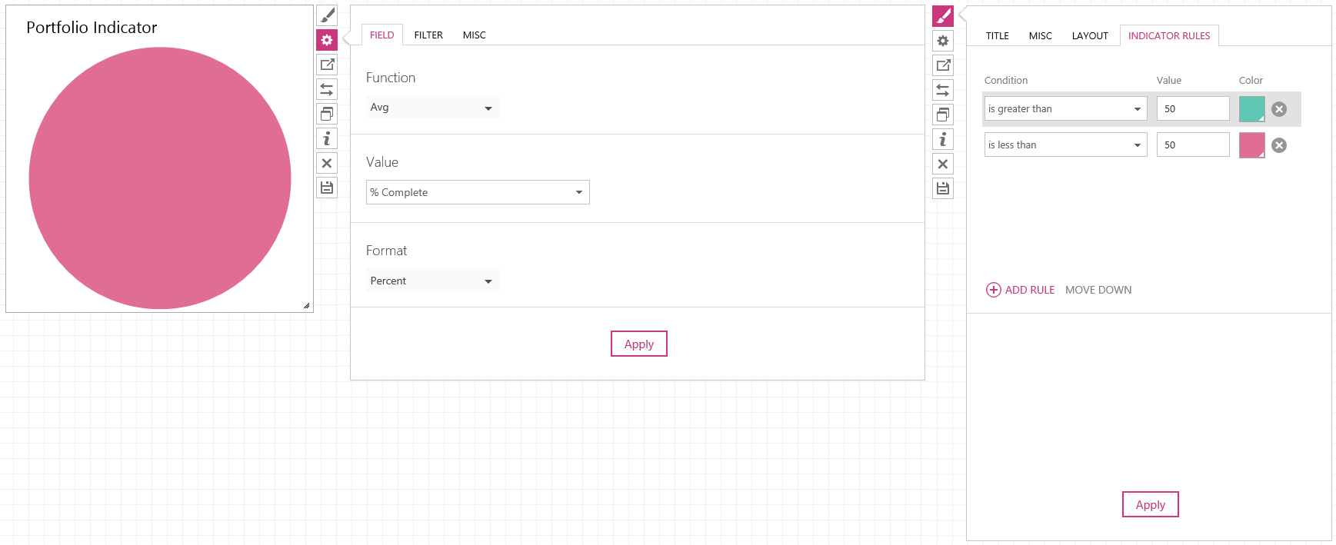Click brush icon in left widget toolbar
The height and width of the screenshot is (545, 1336).
coord(327,15)
